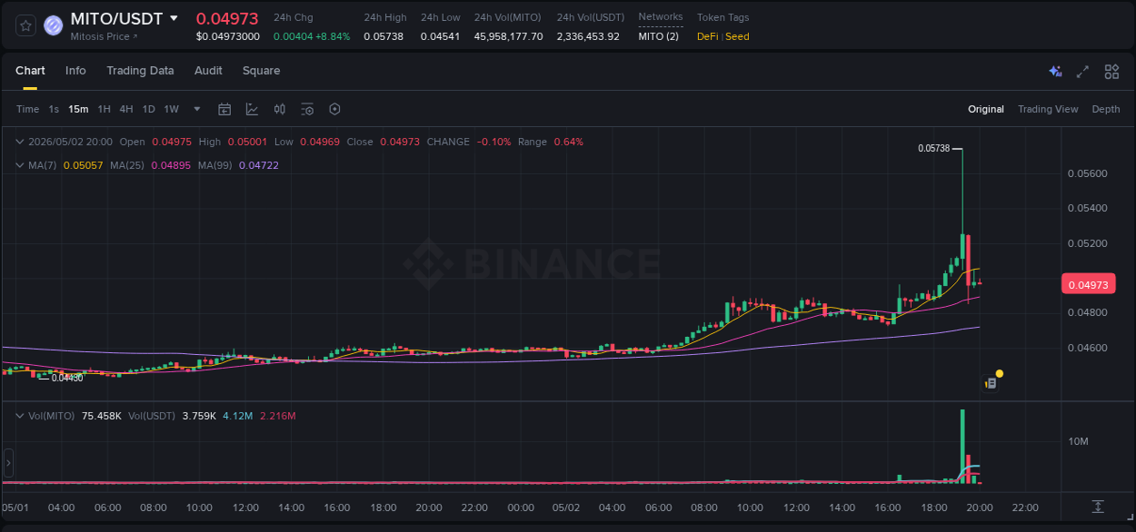
Task: Select the 1D interval
Action: click(148, 109)
